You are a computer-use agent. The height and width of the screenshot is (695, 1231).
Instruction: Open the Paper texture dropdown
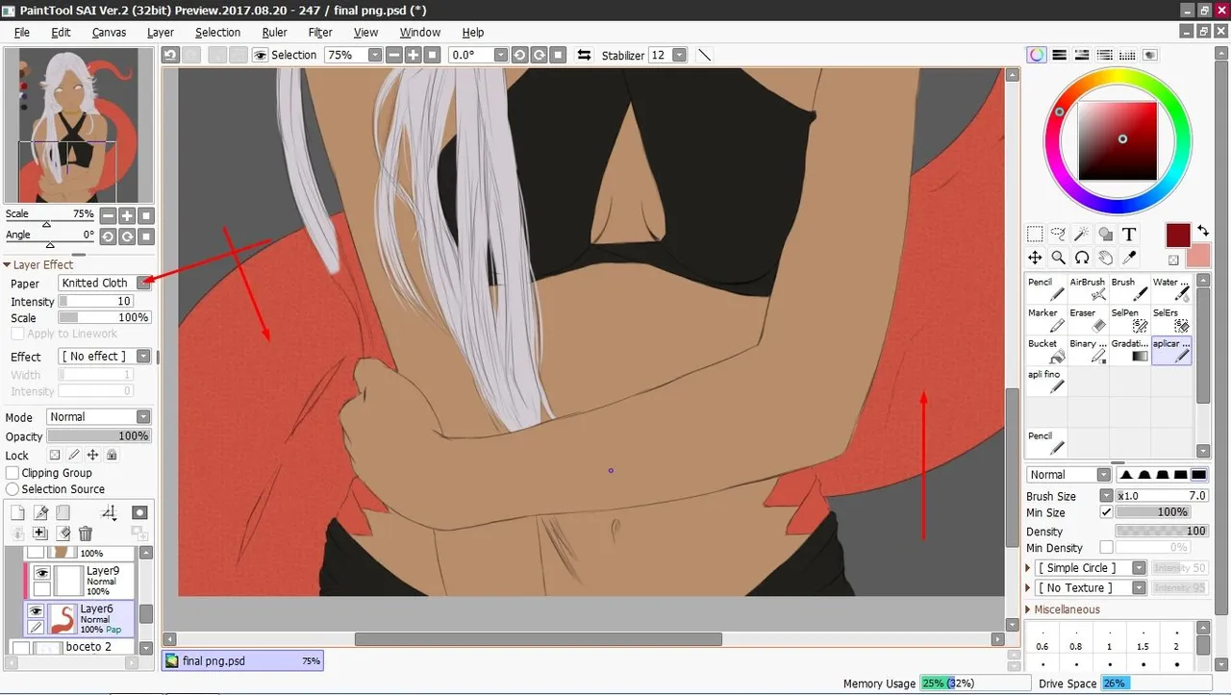click(x=143, y=283)
